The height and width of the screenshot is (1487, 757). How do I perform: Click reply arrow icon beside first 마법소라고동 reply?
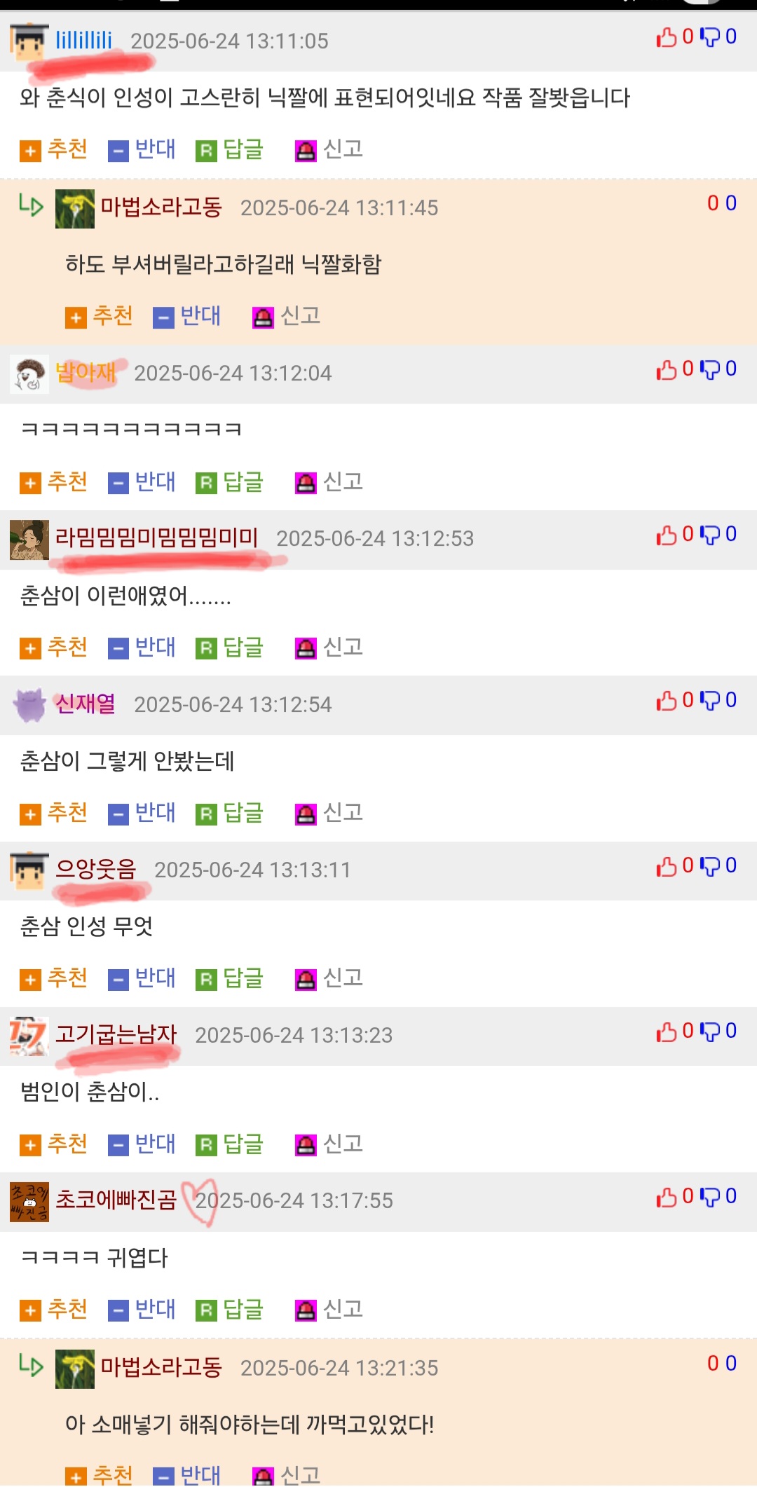coord(31,205)
